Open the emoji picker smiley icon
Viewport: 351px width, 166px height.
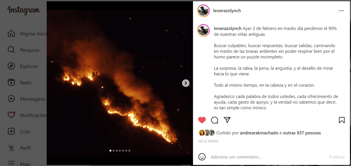click(x=202, y=157)
